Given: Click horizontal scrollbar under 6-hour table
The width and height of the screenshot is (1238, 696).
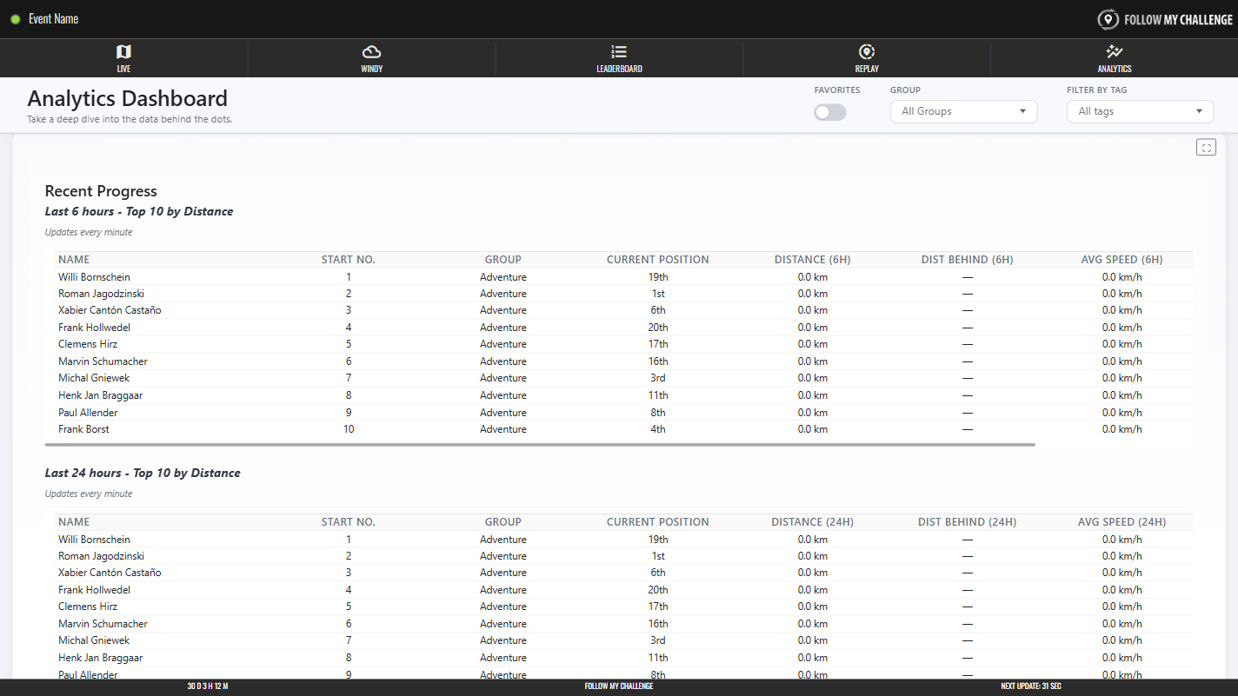Looking at the screenshot, I should [539, 444].
